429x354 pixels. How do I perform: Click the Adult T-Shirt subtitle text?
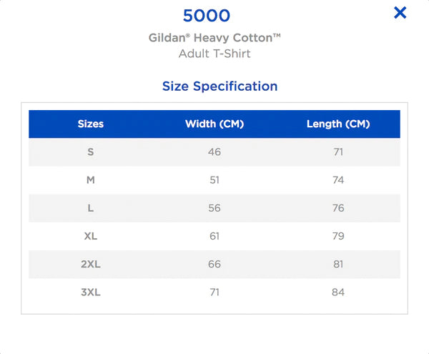pyautogui.click(x=214, y=54)
